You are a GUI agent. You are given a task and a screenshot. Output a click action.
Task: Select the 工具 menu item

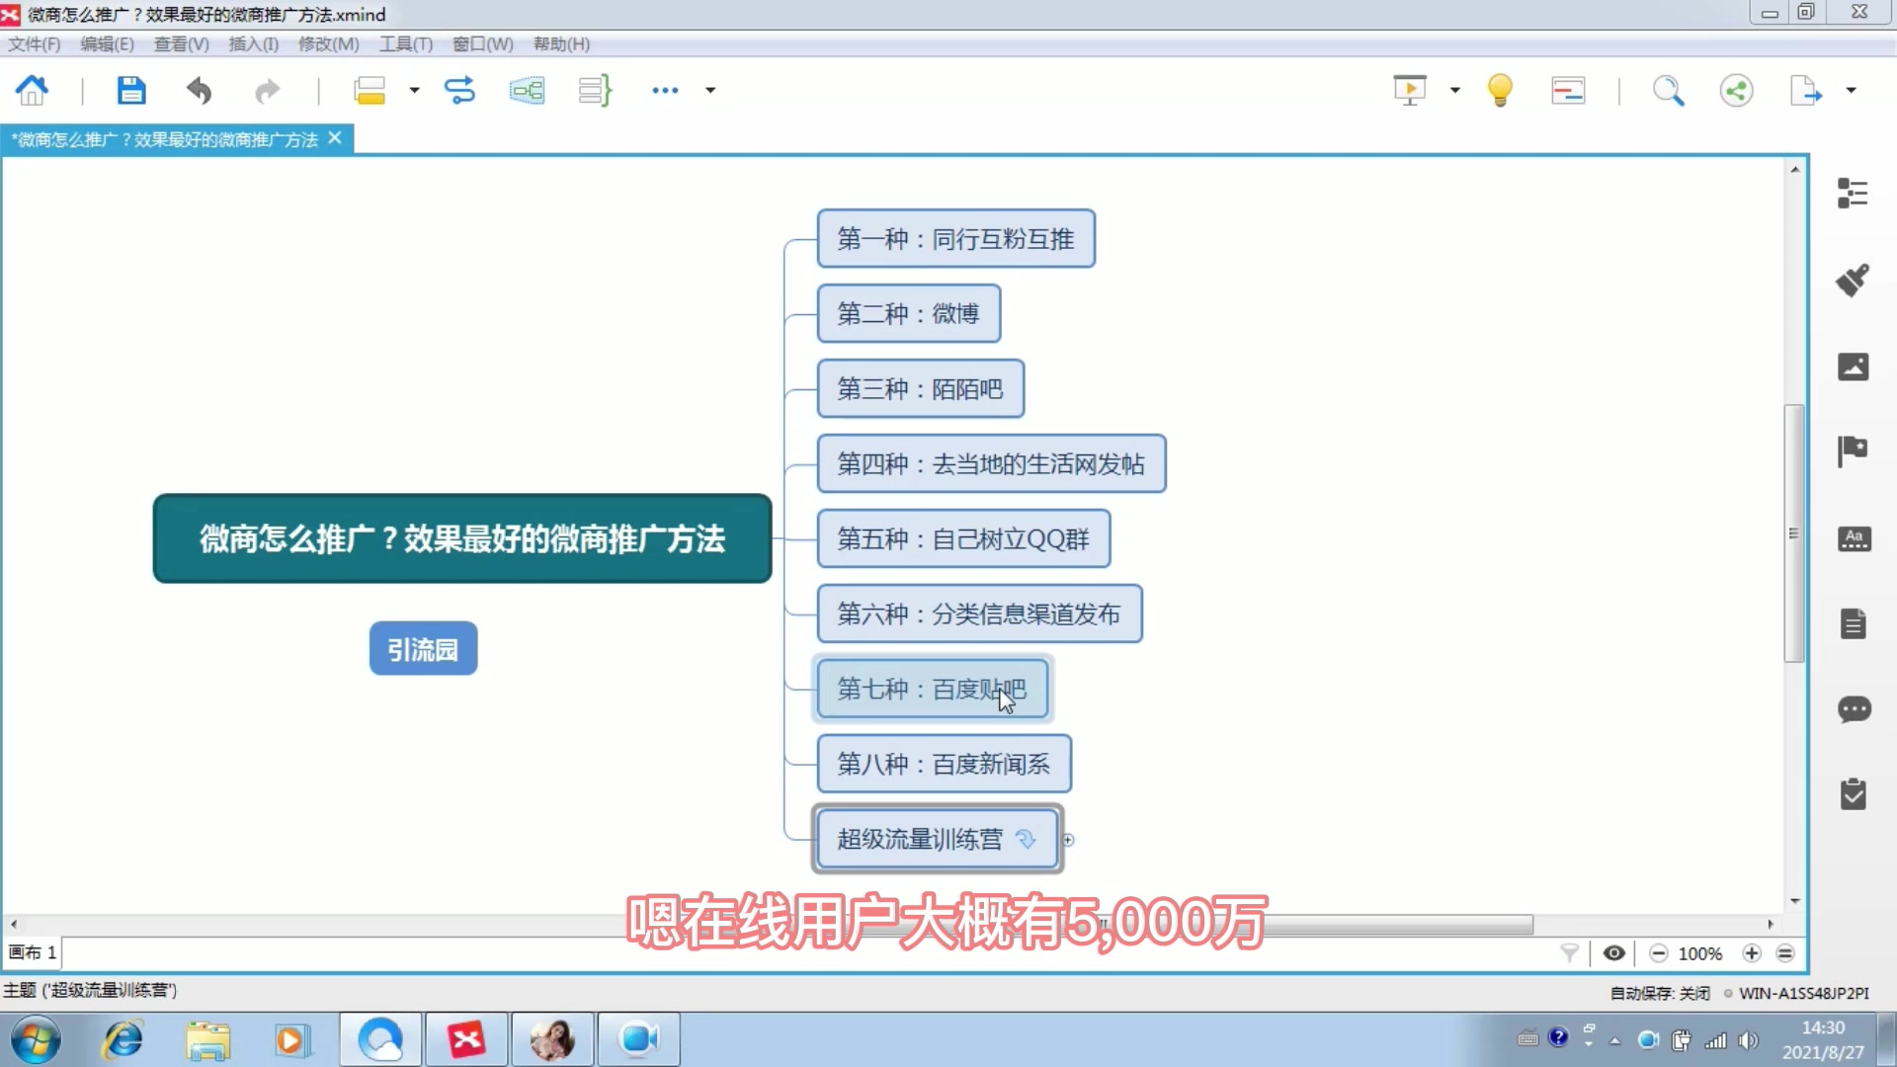coord(405,43)
